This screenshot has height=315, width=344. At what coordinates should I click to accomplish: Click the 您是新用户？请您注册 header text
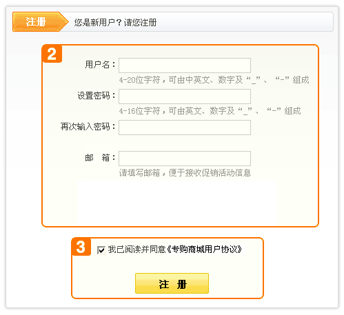point(115,23)
